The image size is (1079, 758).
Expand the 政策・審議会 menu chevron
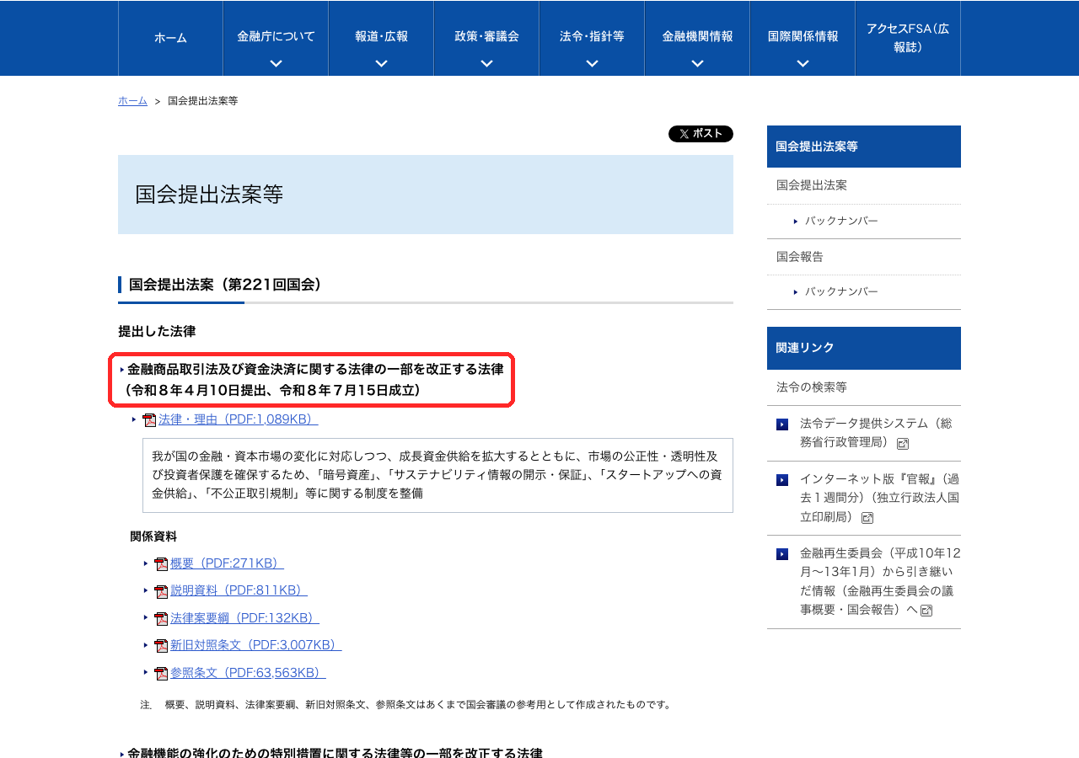tap(486, 63)
